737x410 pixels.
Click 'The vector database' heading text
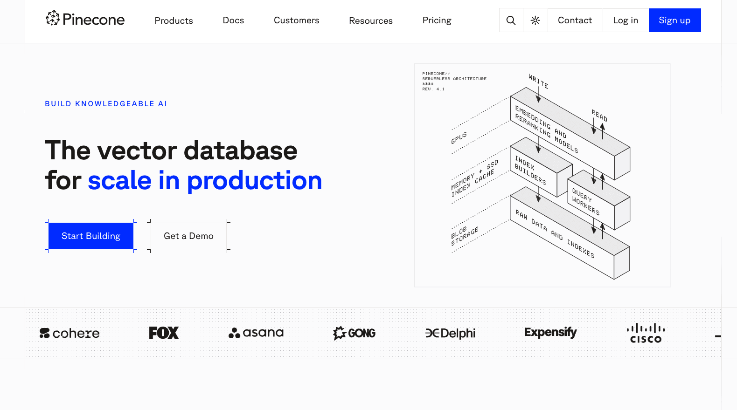pos(171,150)
